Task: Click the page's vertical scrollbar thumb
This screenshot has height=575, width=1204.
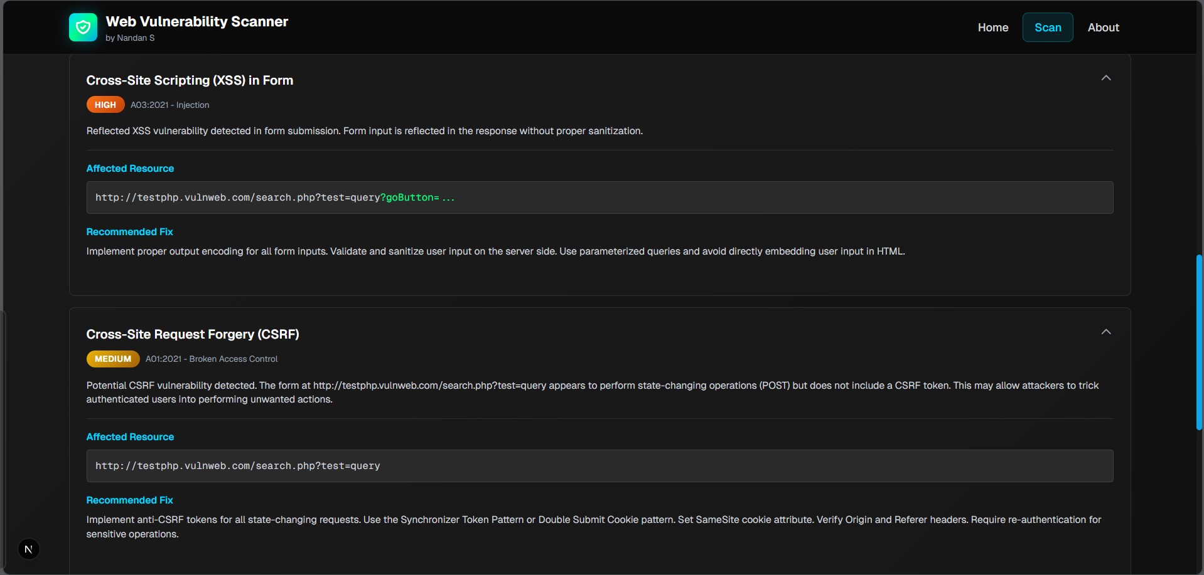Action: click(x=1199, y=342)
